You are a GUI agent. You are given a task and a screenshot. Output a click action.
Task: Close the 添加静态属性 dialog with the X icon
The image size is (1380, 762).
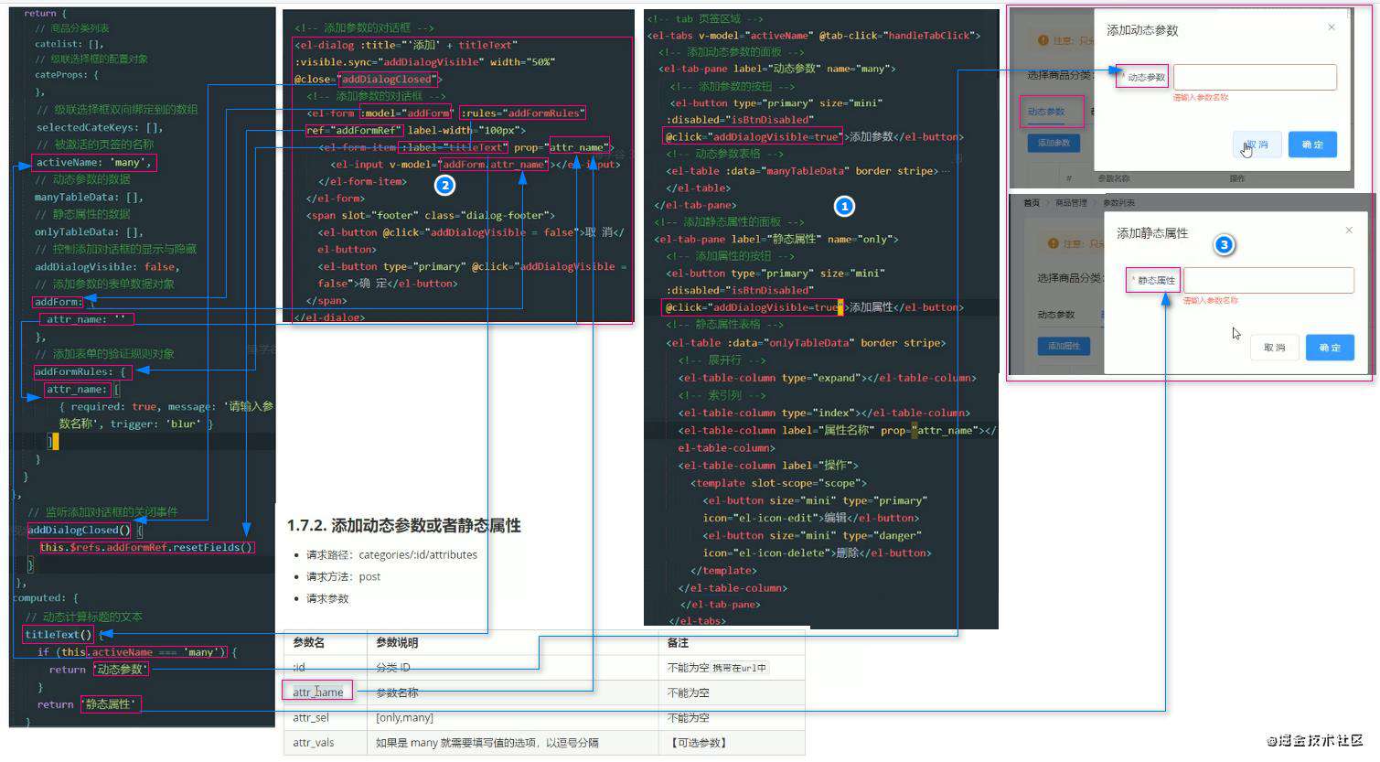pyautogui.click(x=1349, y=231)
